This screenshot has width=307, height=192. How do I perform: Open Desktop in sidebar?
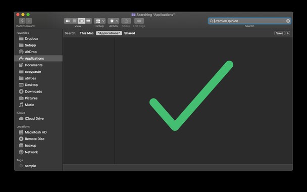pyautogui.click(x=38, y=85)
